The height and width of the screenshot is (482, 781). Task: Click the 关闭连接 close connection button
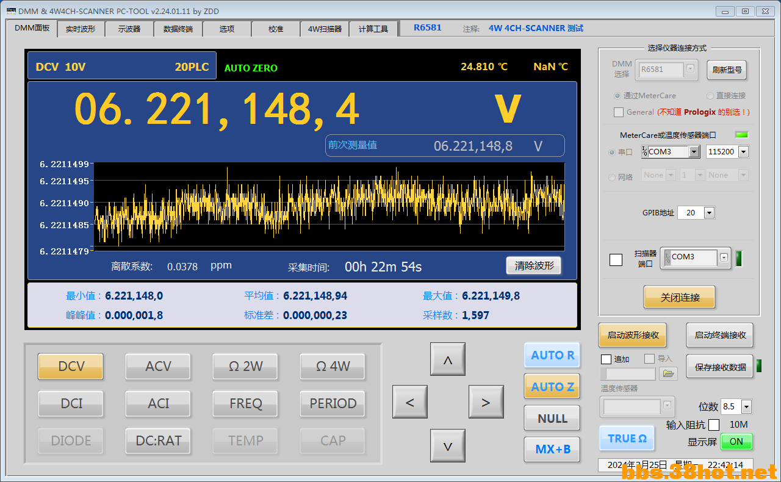point(680,298)
